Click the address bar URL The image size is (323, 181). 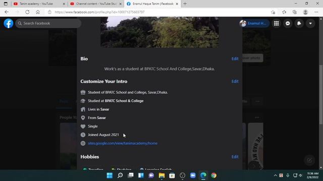[99, 12]
